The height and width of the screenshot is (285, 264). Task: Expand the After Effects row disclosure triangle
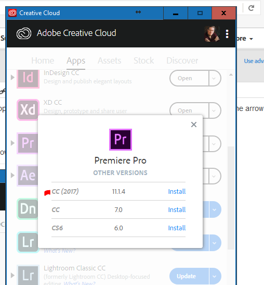(12, 176)
